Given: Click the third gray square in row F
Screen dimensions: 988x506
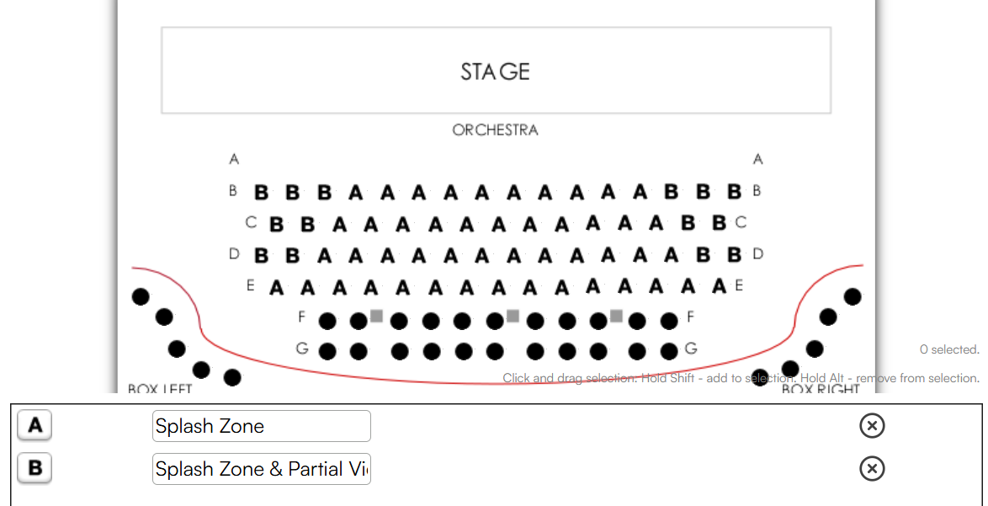Looking at the screenshot, I should pos(616,316).
